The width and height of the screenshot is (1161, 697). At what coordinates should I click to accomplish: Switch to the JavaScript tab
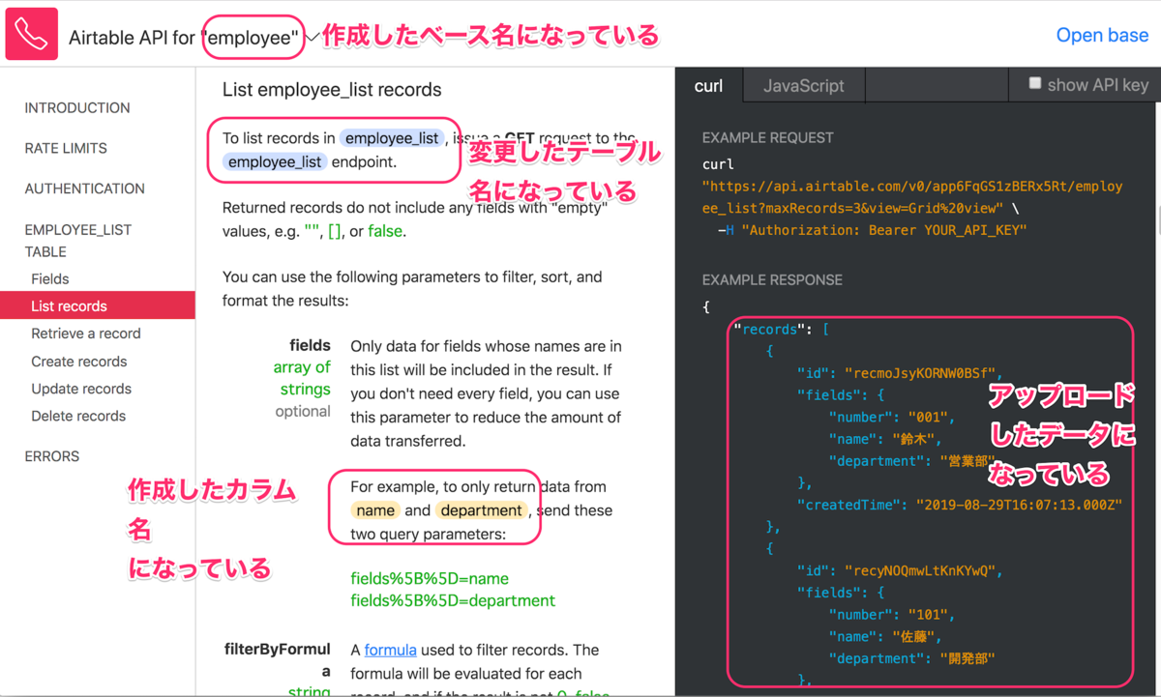pos(803,86)
